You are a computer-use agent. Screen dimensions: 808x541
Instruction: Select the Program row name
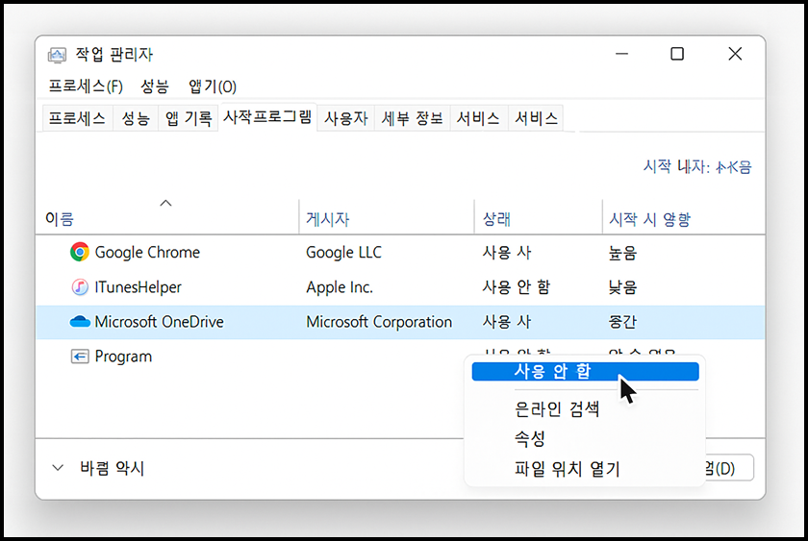tap(123, 357)
